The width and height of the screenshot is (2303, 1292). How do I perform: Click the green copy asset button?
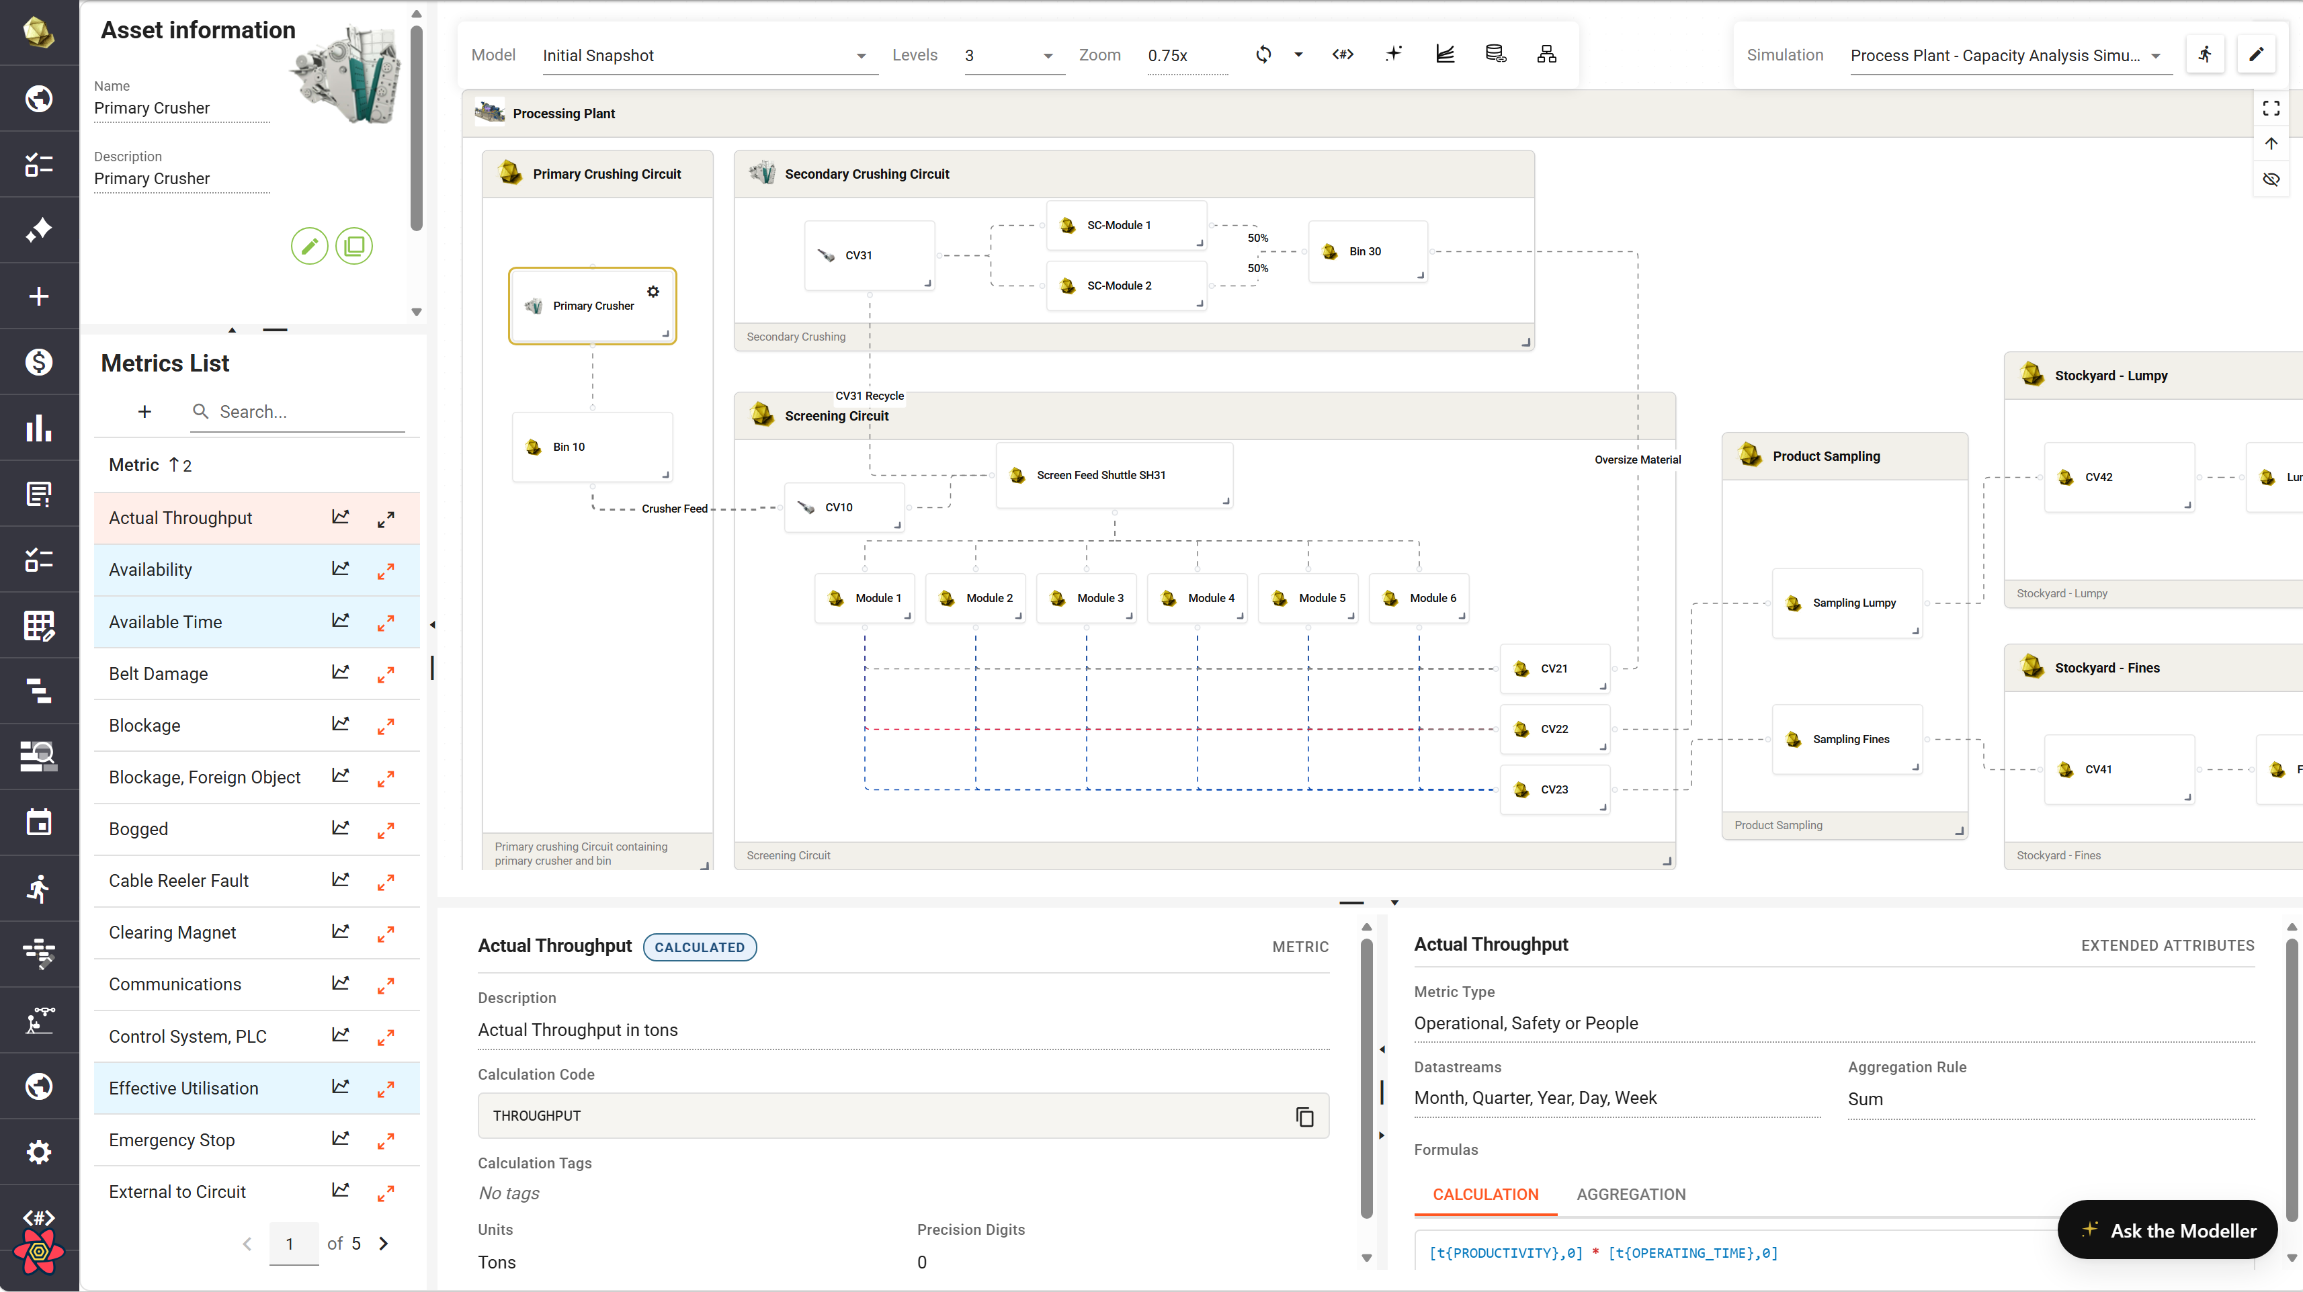(354, 246)
